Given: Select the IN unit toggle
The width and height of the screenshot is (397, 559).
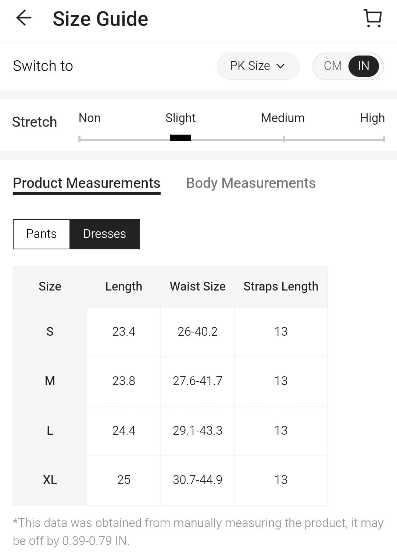Looking at the screenshot, I should (363, 66).
